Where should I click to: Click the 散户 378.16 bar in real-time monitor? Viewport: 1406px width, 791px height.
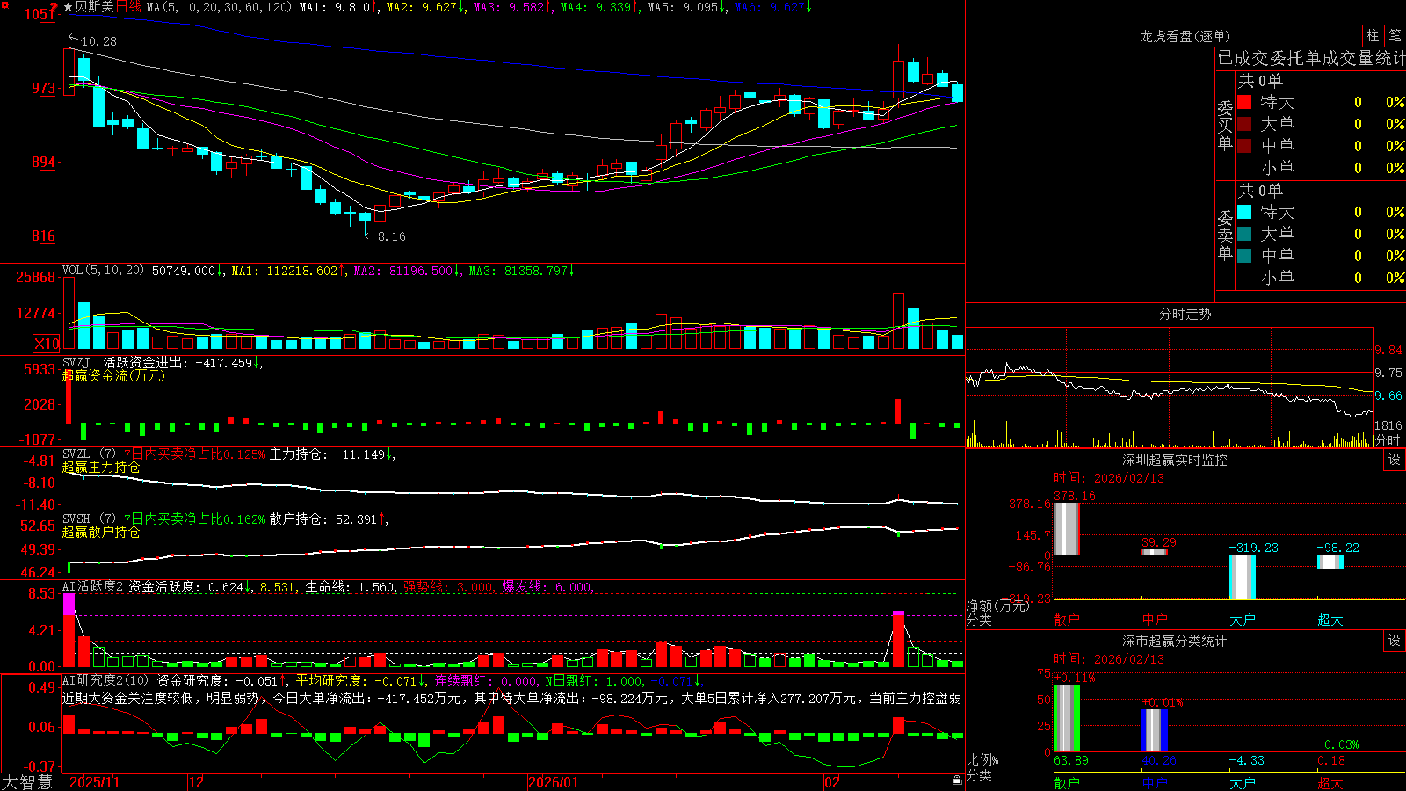[1067, 528]
